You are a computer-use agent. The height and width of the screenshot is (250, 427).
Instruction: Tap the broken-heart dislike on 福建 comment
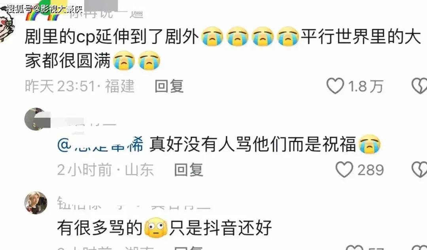point(419,86)
